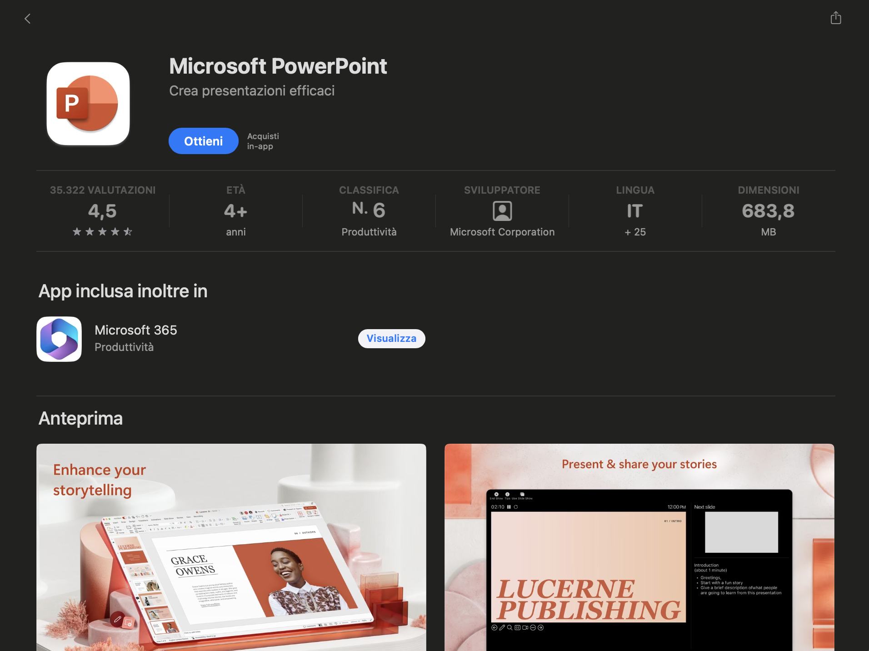View the Microsoft 365 bundle with Visualizza
This screenshot has height=651, width=869.
click(x=391, y=339)
